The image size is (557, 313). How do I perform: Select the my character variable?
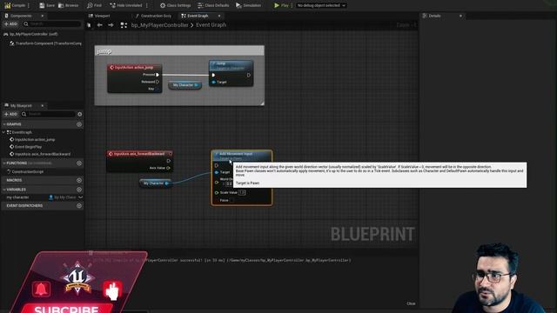17,197
